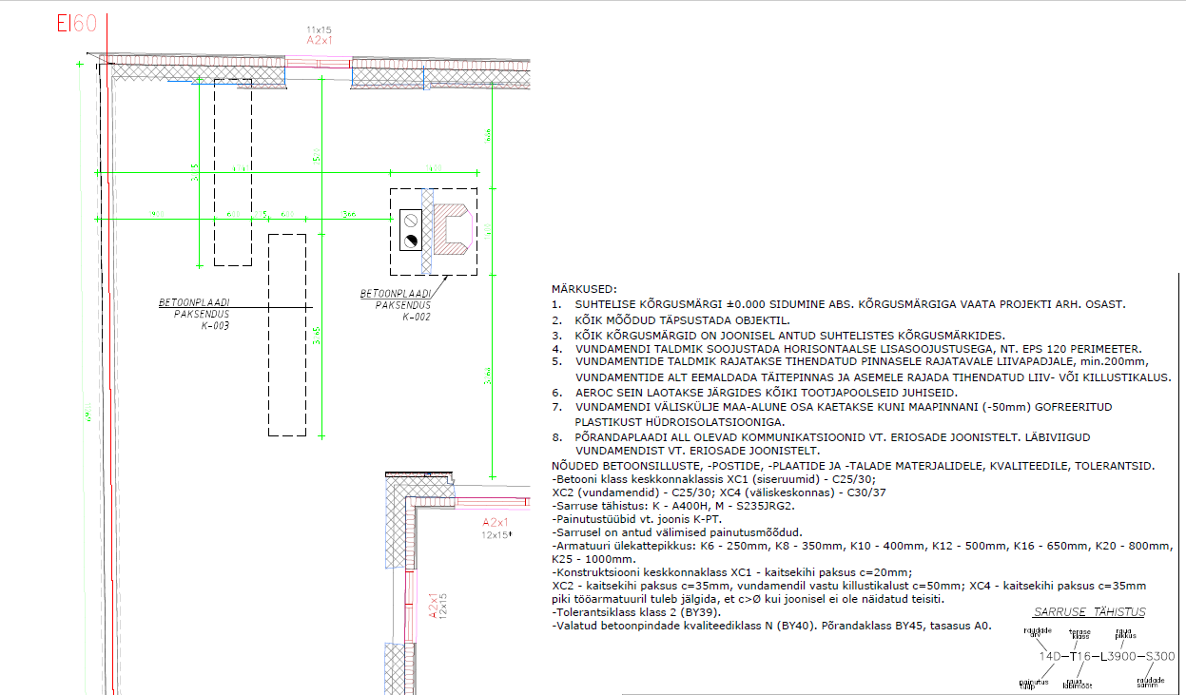Click the 14D rebar count code
The image size is (1186, 695).
1046,656
